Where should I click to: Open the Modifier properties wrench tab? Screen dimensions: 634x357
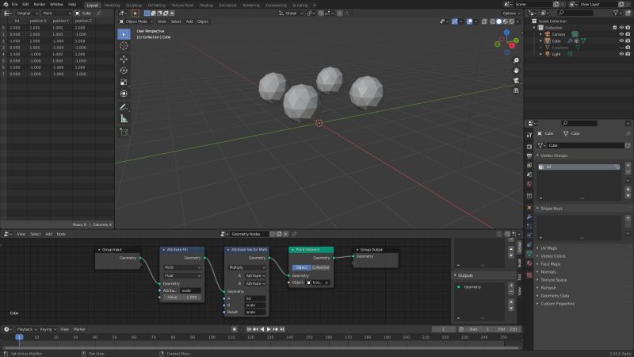(529, 217)
